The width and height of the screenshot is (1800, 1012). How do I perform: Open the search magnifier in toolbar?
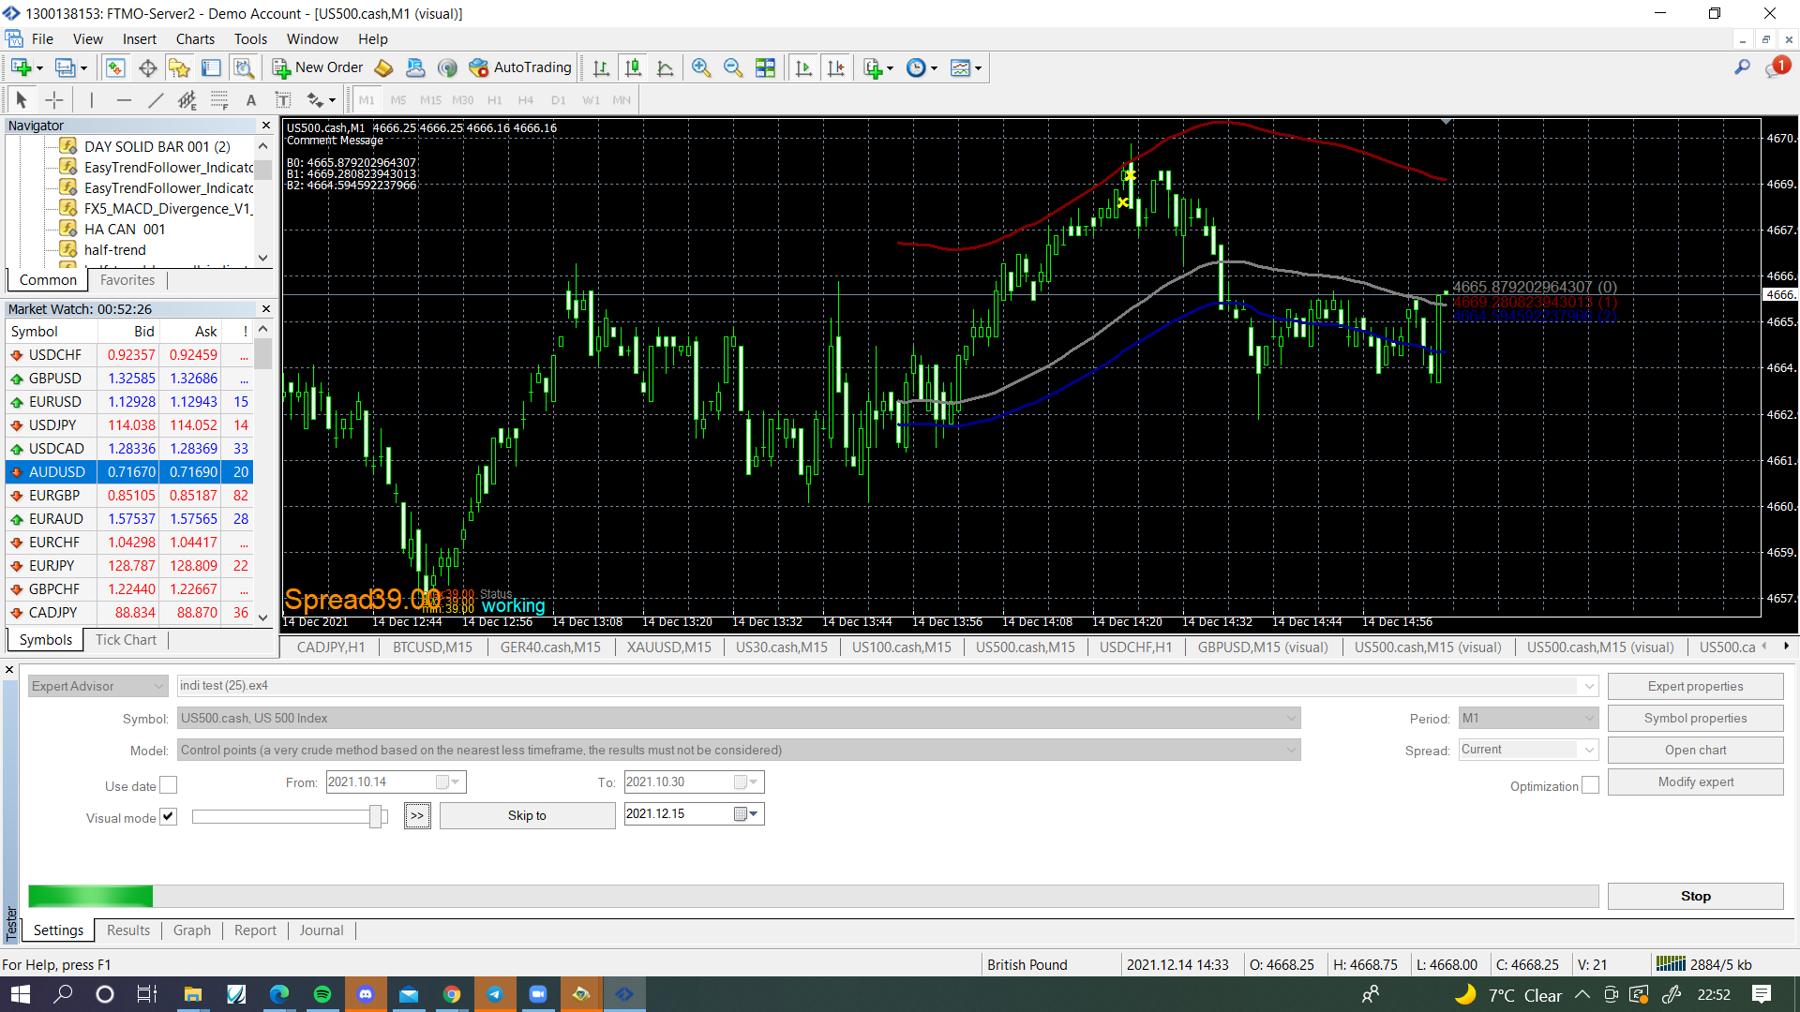click(x=1742, y=67)
